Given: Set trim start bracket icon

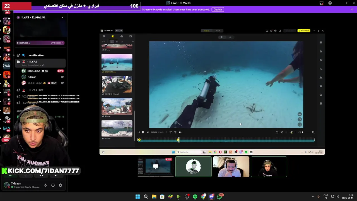Looking at the screenshot, I should (171, 132).
